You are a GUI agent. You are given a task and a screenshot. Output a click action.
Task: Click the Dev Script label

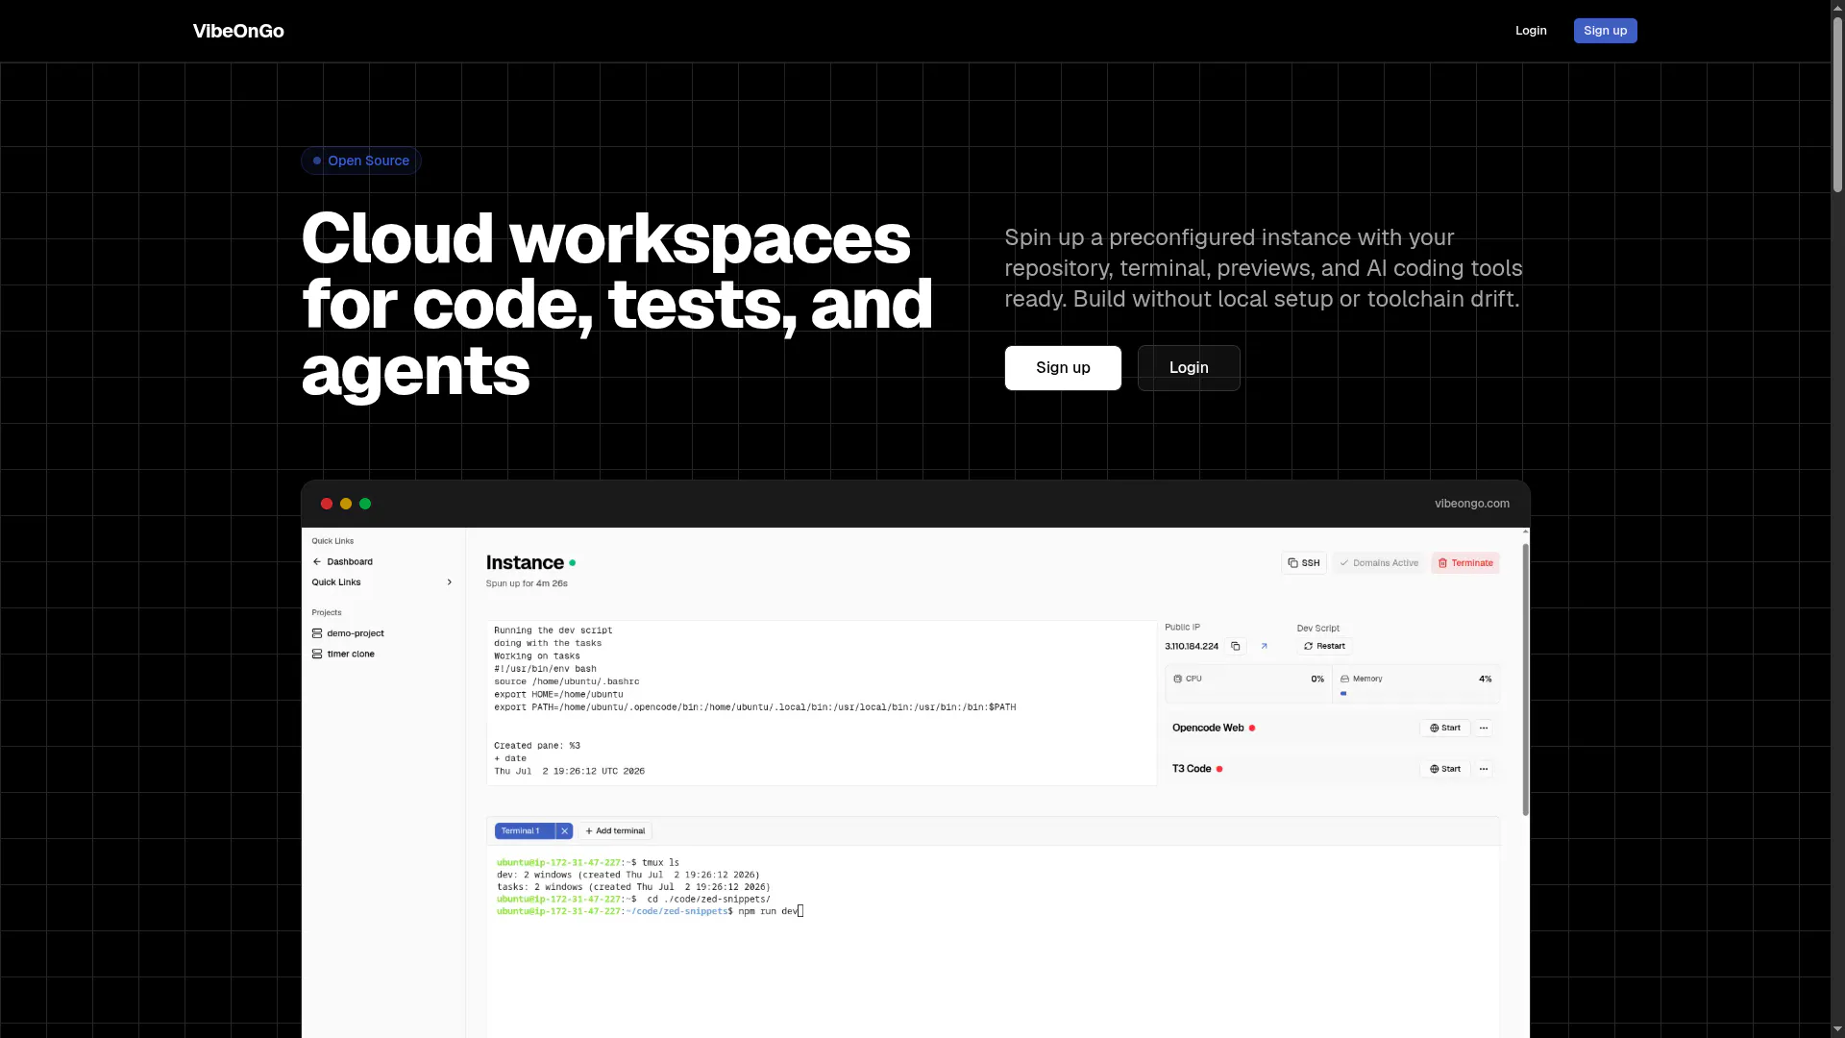pos(1317,629)
